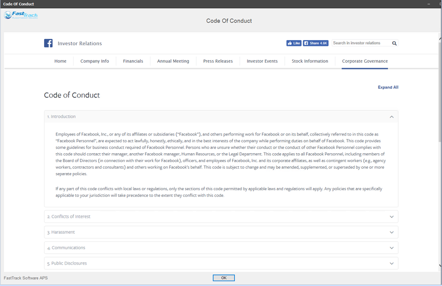Click the '3. Harassment' section title
This screenshot has height=286, width=442.
pyautogui.click(x=61, y=232)
